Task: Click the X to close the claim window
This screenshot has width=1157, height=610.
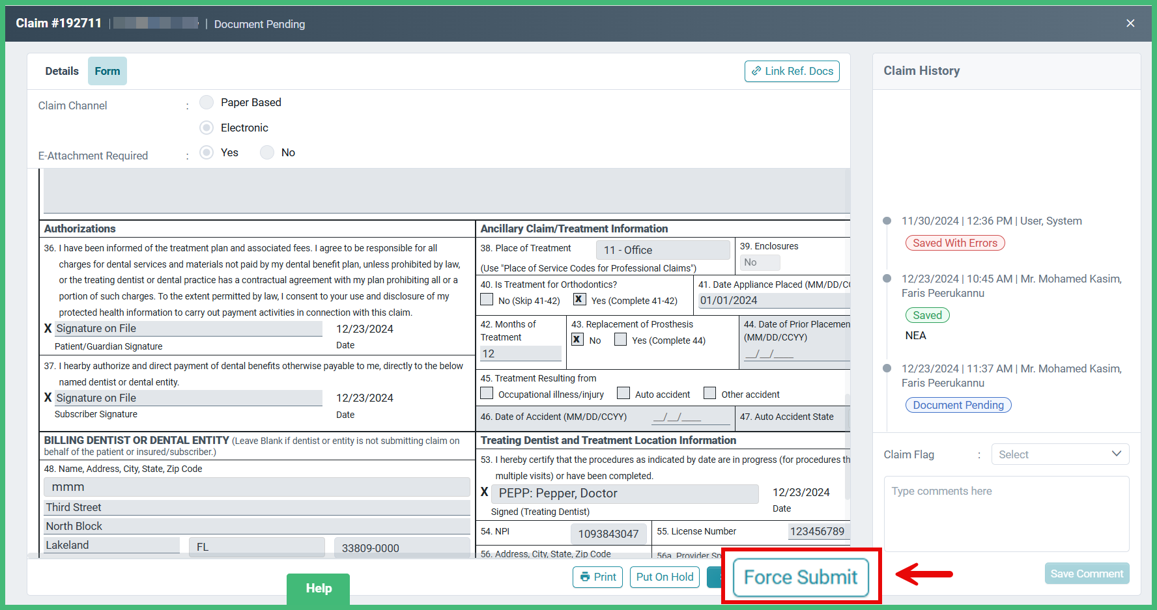Action: click(1130, 23)
